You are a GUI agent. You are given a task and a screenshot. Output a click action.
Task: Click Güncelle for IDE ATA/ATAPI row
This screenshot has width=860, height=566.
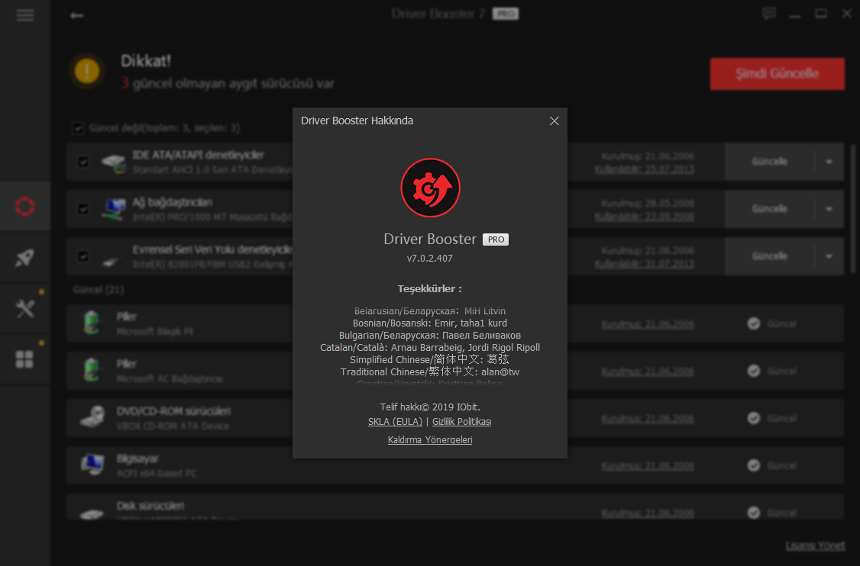click(x=770, y=162)
